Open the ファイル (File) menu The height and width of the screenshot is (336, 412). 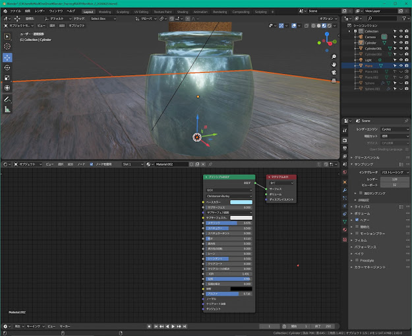tap(15, 11)
